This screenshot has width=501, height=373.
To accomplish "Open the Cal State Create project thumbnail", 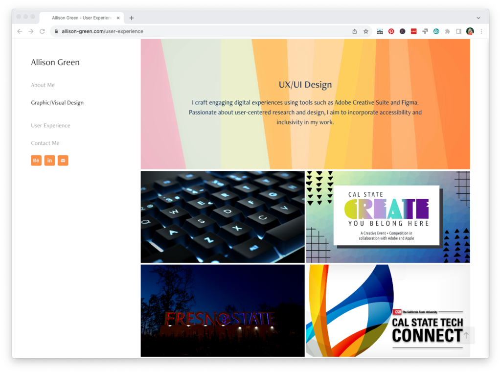I will [388, 217].
